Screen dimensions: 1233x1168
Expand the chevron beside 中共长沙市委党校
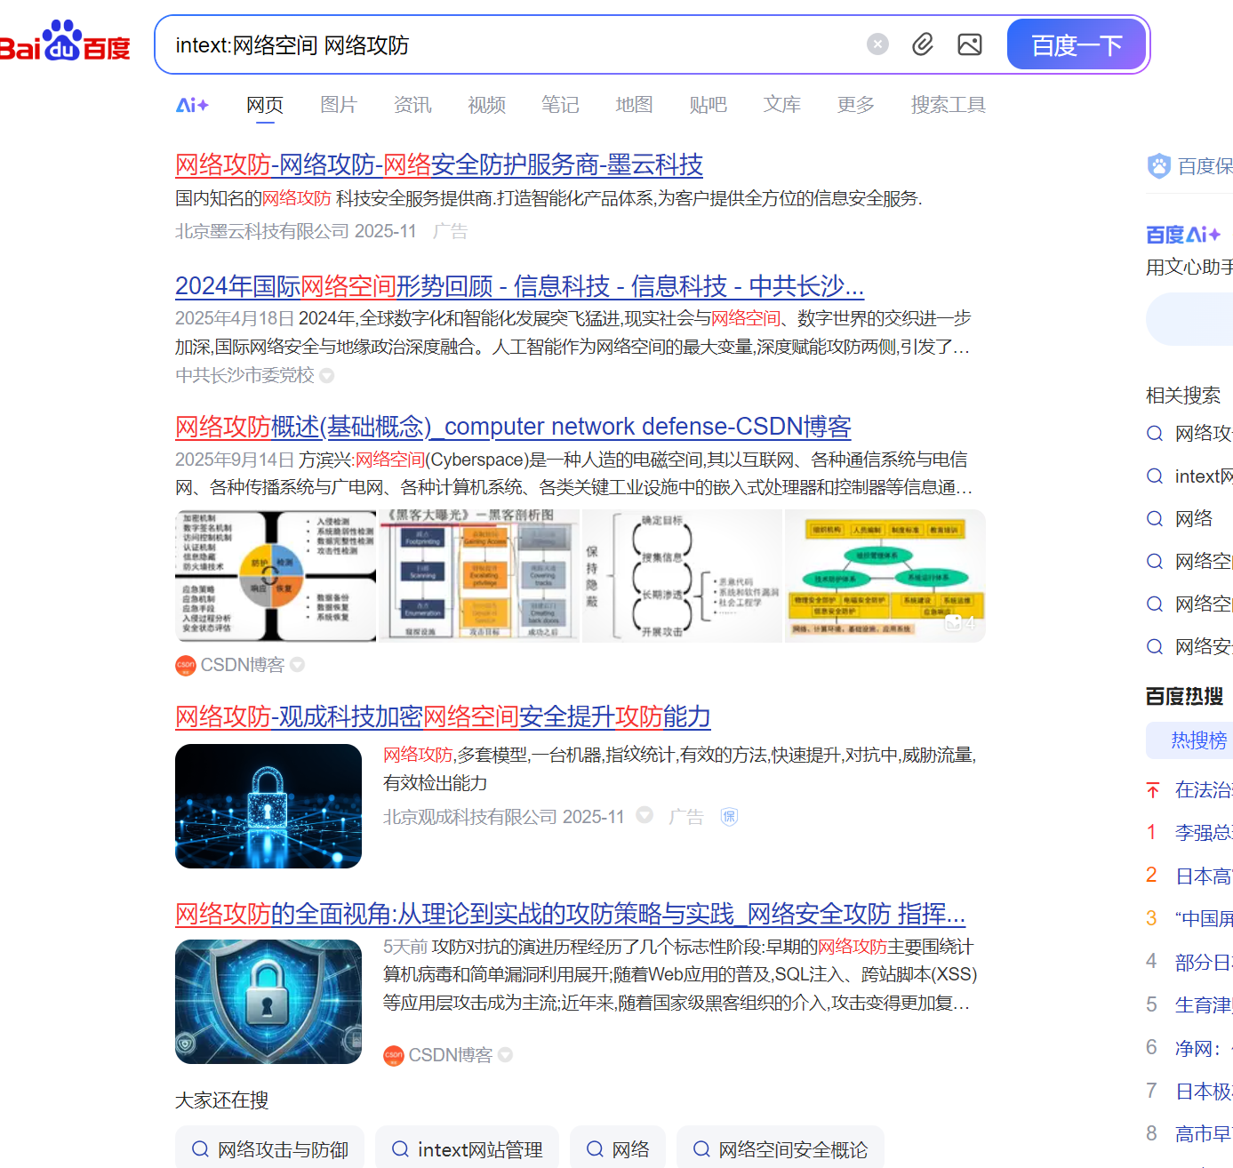click(326, 375)
